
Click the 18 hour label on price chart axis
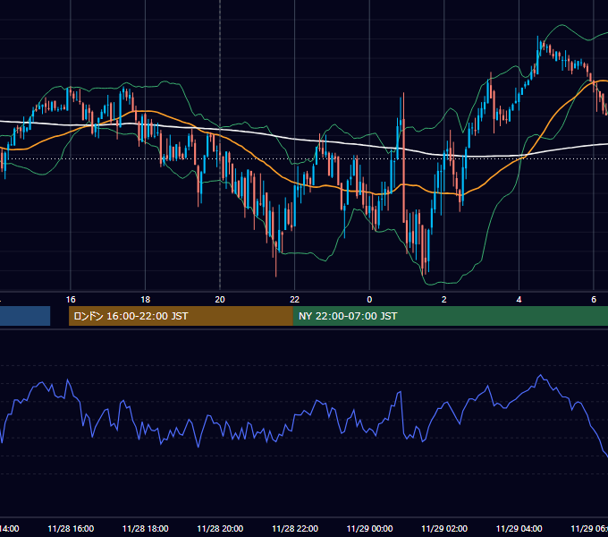(x=146, y=300)
